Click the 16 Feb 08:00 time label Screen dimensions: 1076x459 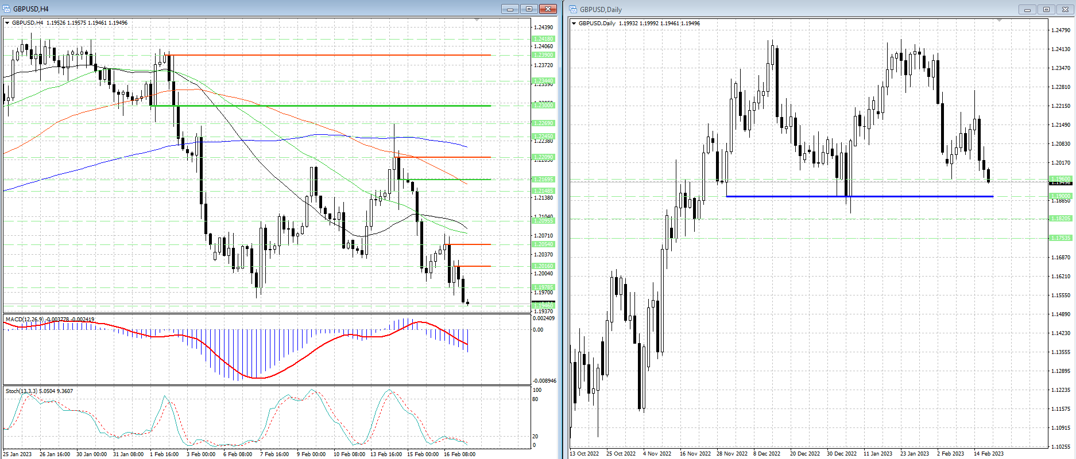tap(460, 454)
